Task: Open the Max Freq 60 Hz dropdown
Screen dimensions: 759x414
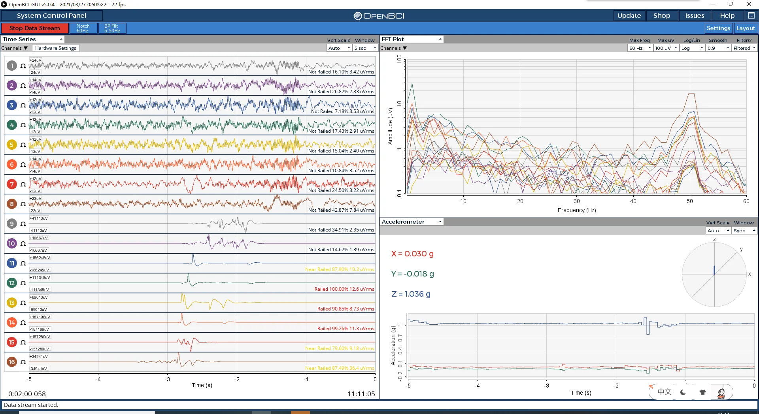Action: pyautogui.click(x=640, y=48)
